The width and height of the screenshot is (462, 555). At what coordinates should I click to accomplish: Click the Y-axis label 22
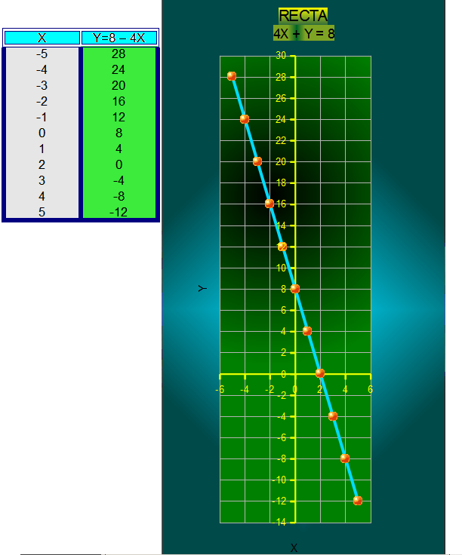pyautogui.click(x=281, y=140)
